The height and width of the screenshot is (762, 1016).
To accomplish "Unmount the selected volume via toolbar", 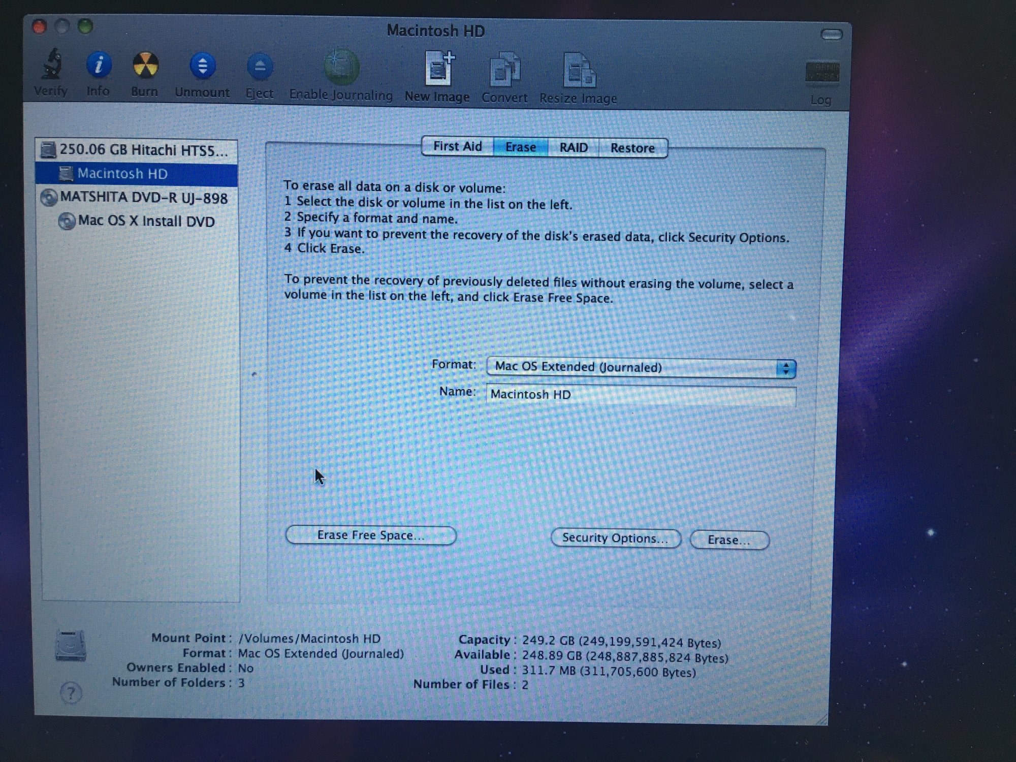I will pyautogui.click(x=202, y=67).
